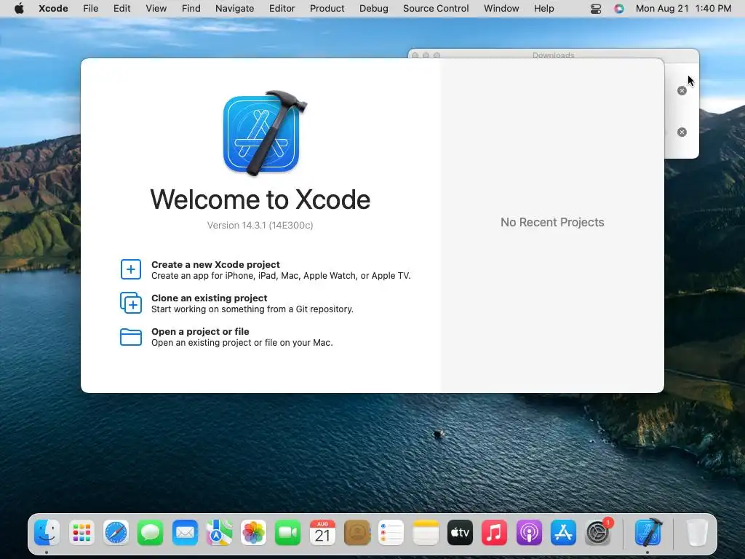Click the date and time in menu bar
The image size is (745, 559).
pyautogui.click(x=683, y=9)
